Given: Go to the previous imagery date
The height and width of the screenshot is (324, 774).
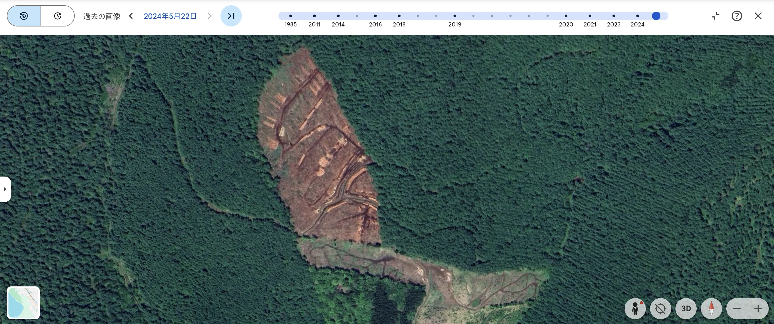Looking at the screenshot, I should tap(131, 16).
